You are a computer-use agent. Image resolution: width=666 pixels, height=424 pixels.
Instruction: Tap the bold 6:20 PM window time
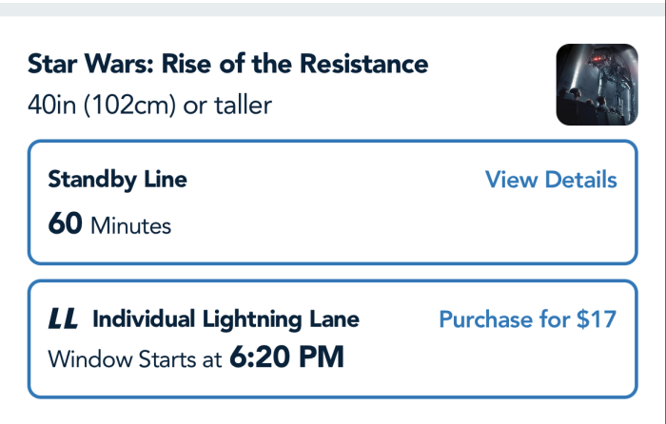tap(286, 359)
